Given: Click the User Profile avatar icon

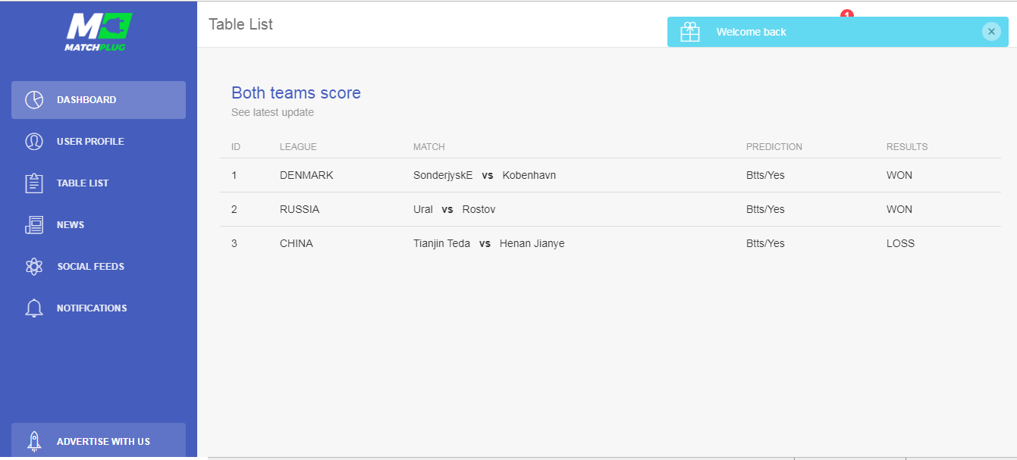Looking at the screenshot, I should (x=34, y=142).
